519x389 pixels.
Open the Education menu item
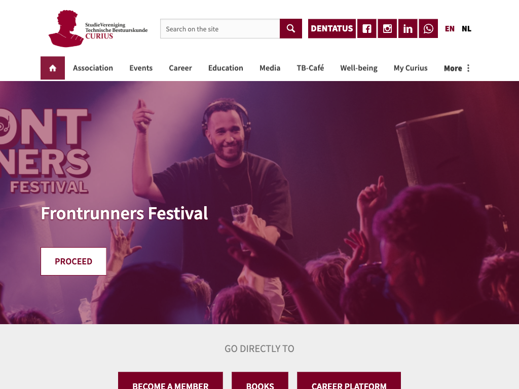click(x=226, y=68)
